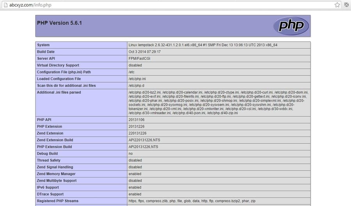Click the PHP API label
The height and width of the screenshot is (206, 351).
pos(44,120)
